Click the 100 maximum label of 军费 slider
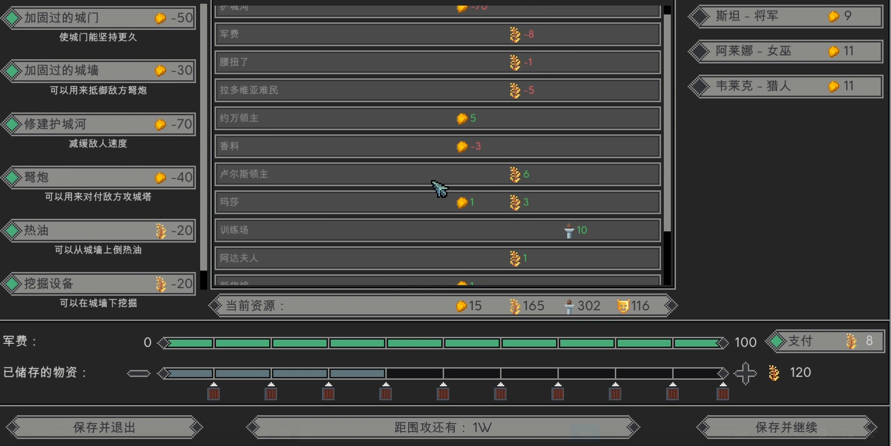This screenshot has width=891, height=446. point(745,343)
